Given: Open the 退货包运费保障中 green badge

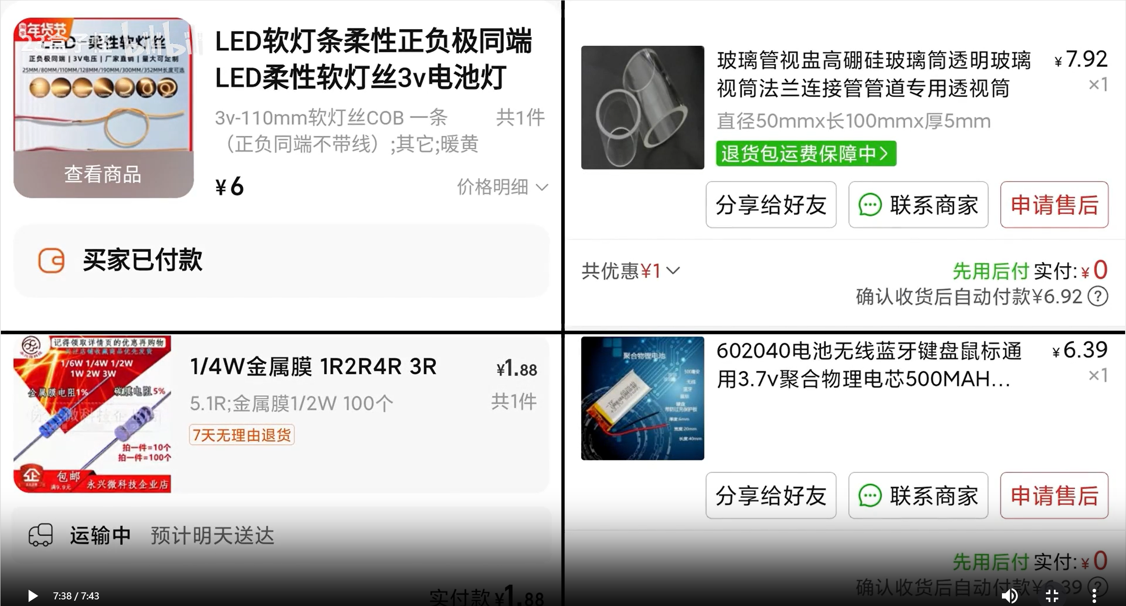Looking at the screenshot, I should 806,153.
